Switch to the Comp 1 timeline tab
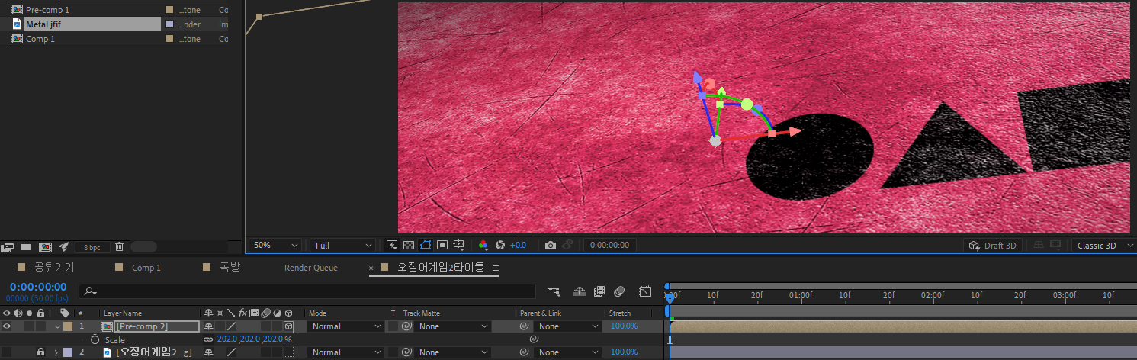 click(146, 268)
